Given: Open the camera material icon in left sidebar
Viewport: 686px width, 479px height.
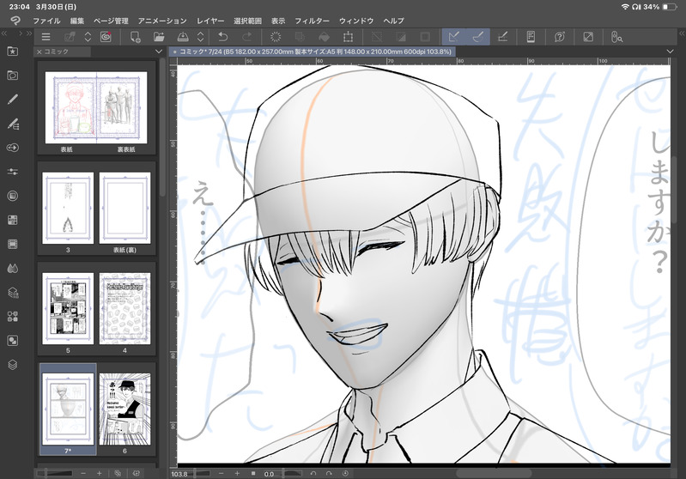Looking at the screenshot, I should [x=13, y=76].
